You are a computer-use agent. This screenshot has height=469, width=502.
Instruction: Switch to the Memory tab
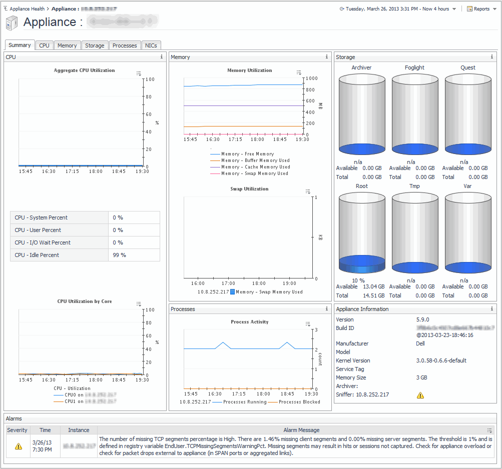point(67,45)
